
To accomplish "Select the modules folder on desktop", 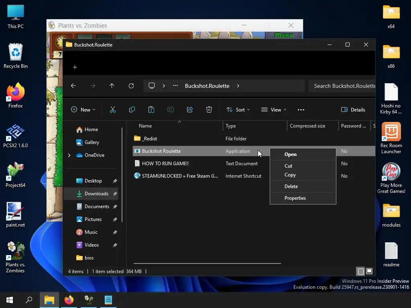I will [391, 215].
